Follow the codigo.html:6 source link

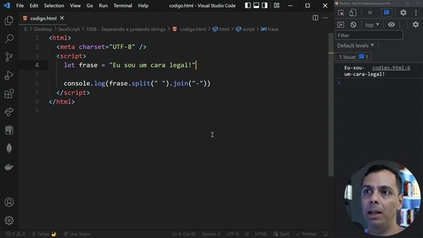pos(391,67)
